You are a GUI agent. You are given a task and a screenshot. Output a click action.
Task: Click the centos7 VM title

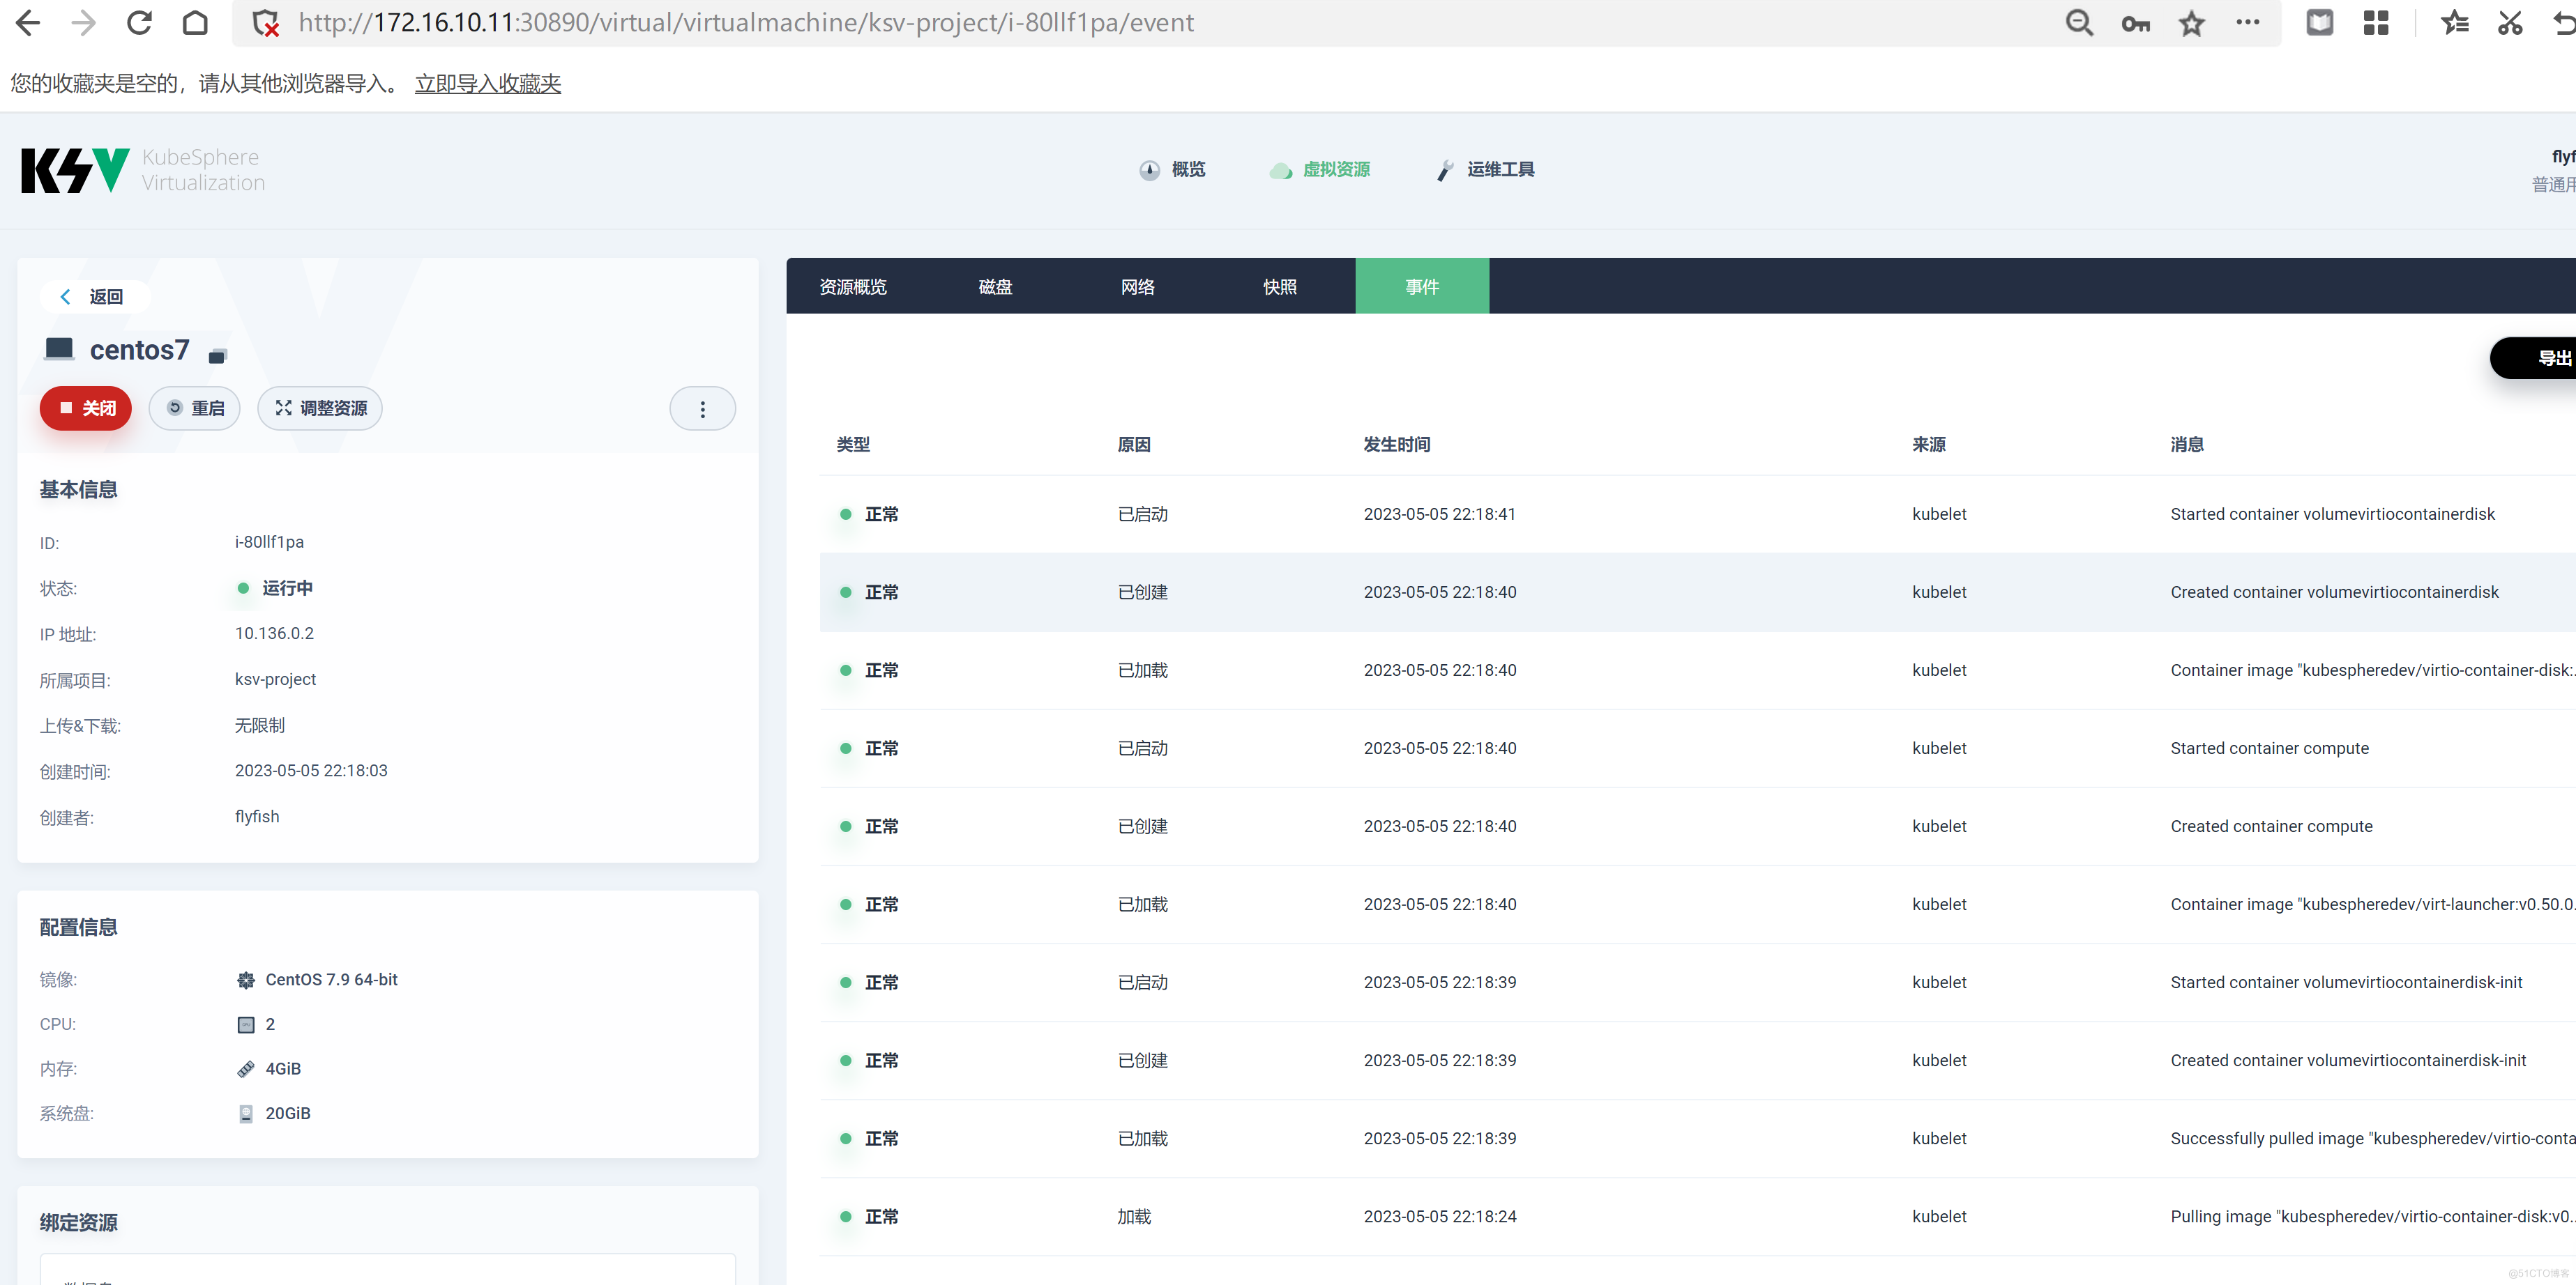(139, 350)
